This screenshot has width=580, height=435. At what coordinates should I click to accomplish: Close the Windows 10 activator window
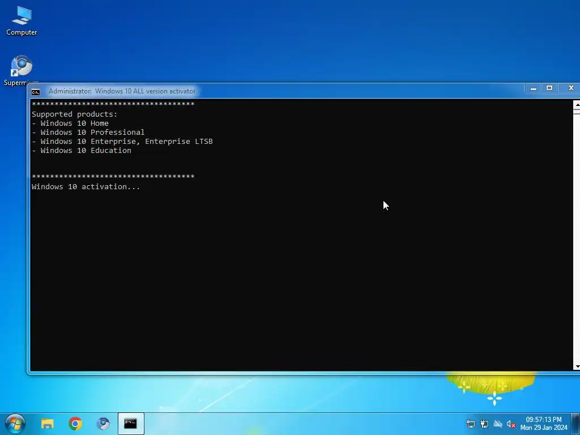(x=570, y=88)
